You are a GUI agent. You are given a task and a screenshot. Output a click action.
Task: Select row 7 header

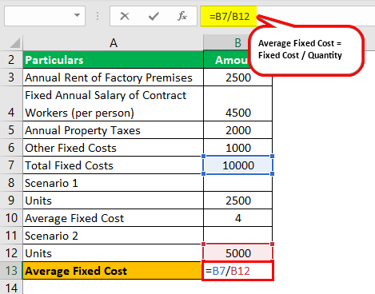pos(11,165)
